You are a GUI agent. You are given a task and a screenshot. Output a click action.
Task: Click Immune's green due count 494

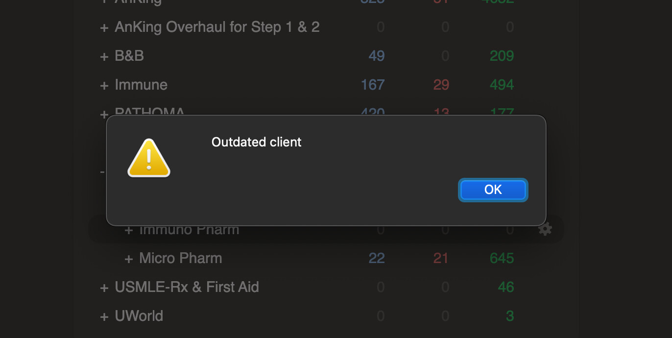pyautogui.click(x=502, y=85)
